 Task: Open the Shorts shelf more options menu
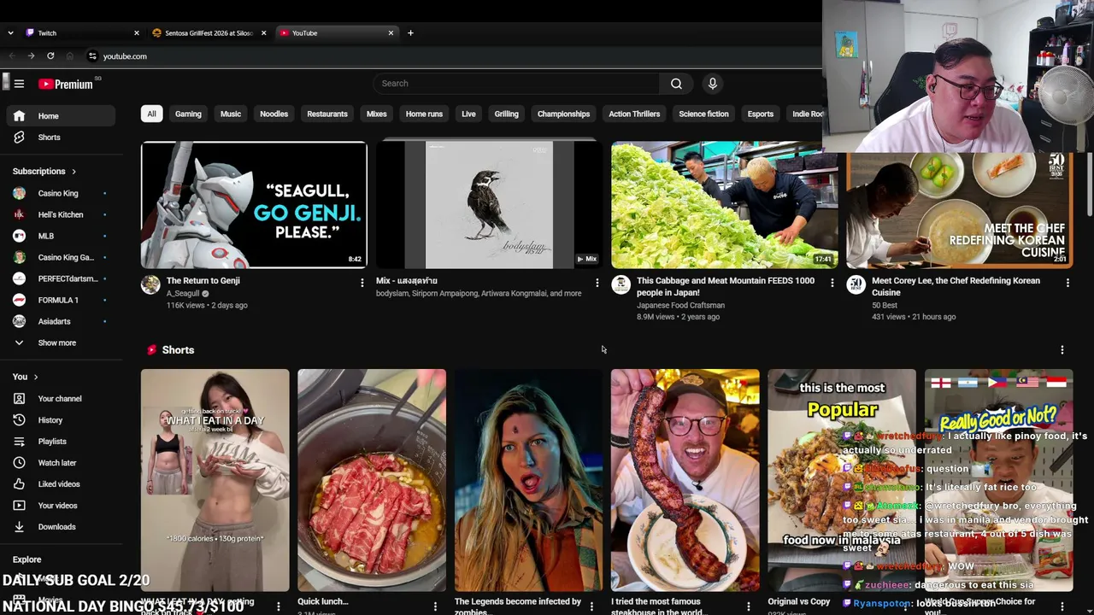tap(1062, 350)
